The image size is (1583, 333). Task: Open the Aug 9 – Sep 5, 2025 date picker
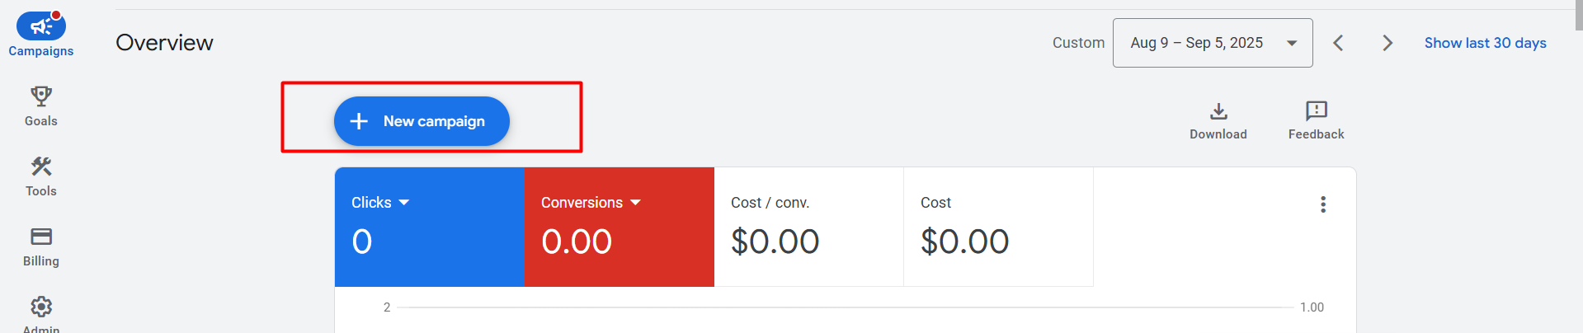[x=1212, y=43]
